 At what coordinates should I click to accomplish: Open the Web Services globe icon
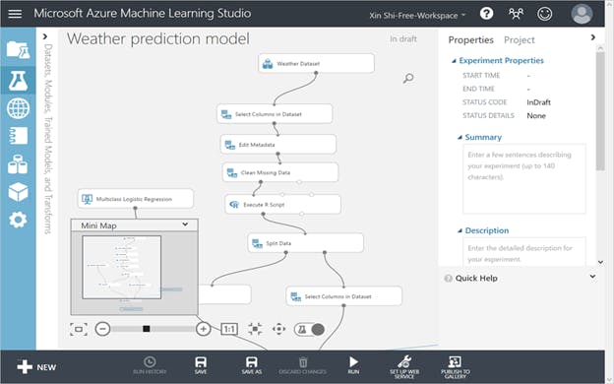tap(18, 108)
